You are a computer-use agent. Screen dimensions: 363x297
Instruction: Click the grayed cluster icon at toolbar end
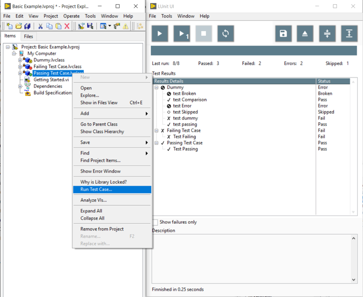tap(139, 26)
